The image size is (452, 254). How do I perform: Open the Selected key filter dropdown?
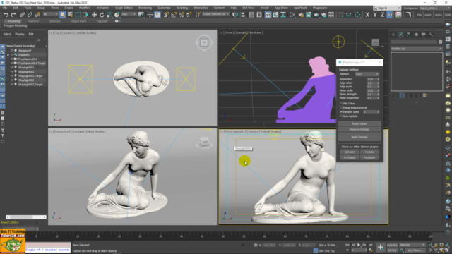coord(412,245)
